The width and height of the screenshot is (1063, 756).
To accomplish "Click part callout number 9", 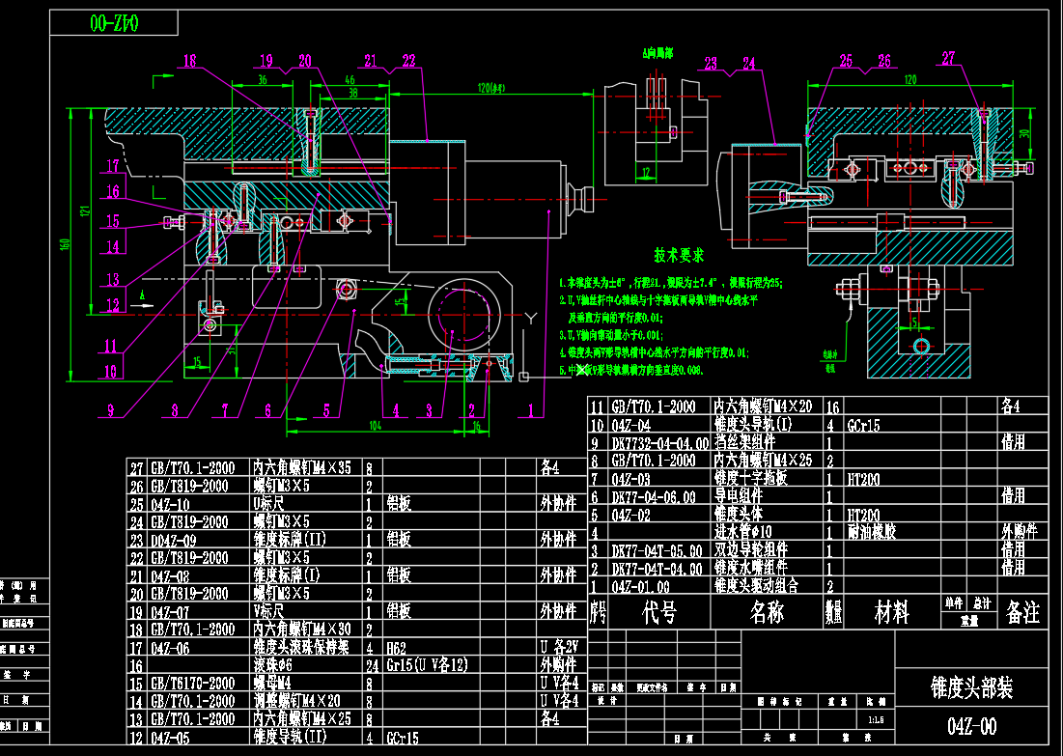I will (110, 410).
